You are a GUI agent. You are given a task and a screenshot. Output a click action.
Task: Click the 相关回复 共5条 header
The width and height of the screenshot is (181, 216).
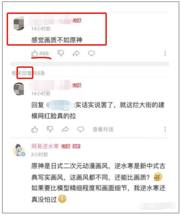pyautogui.click(x=28, y=73)
